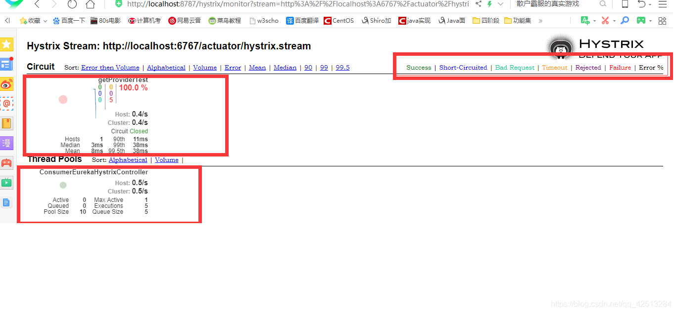Click the green gamepad extension icon
Viewport: 676px width, 313px height.
[x=641, y=21]
